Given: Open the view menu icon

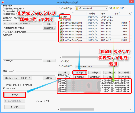Looking at the screenshot, I should point(122,8).
